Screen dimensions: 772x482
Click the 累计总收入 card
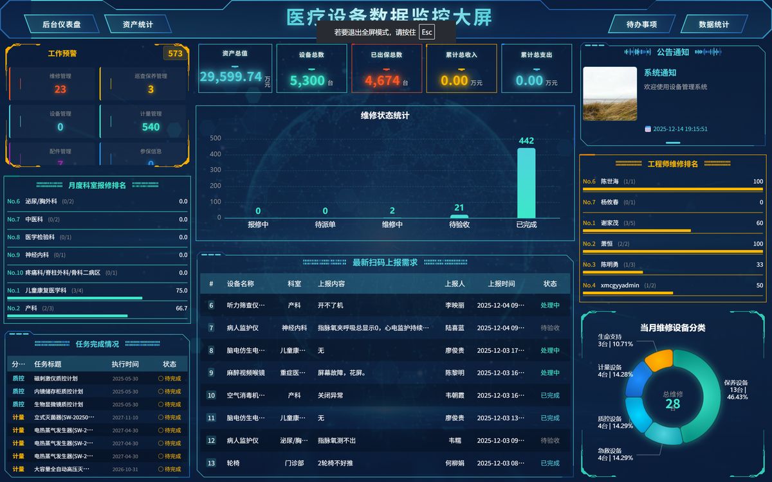click(461, 68)
